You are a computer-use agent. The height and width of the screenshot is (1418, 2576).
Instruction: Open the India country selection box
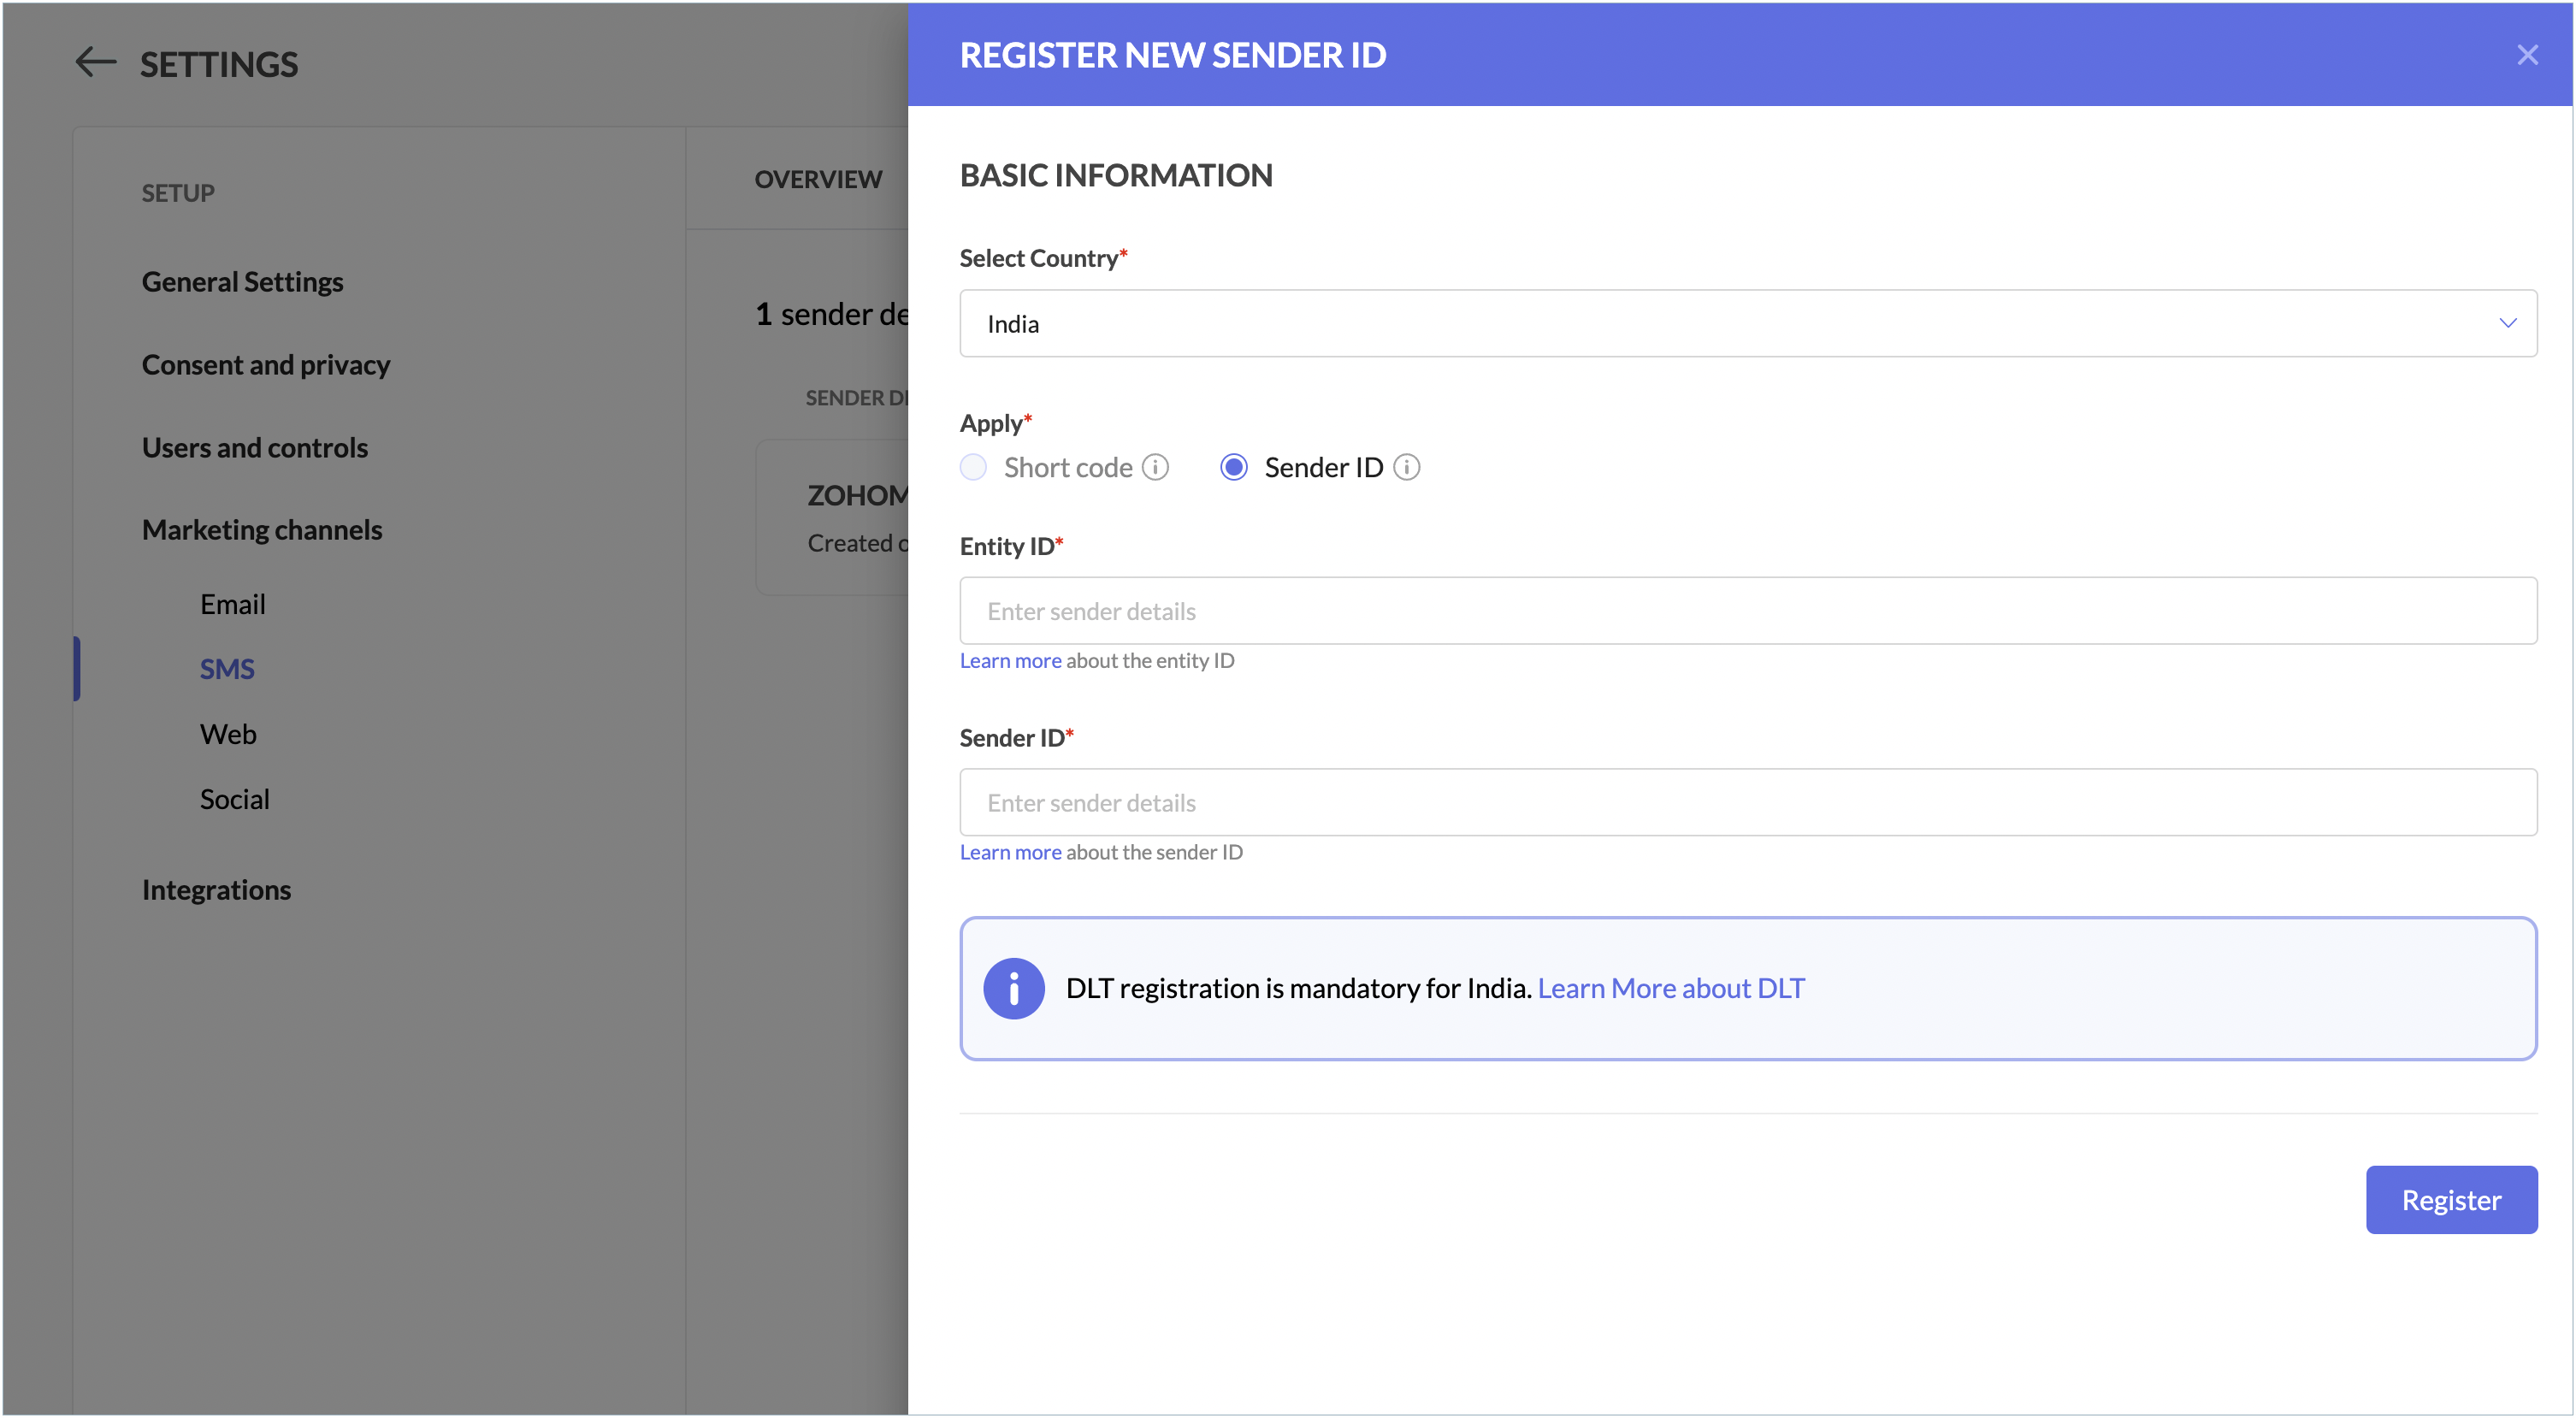click(1747, 323)
